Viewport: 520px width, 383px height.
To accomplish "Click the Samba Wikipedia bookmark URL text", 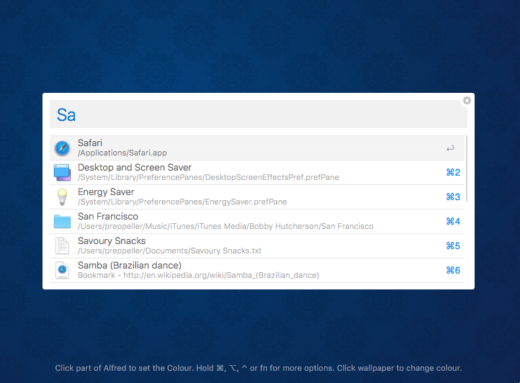I will tap(198, 276).
